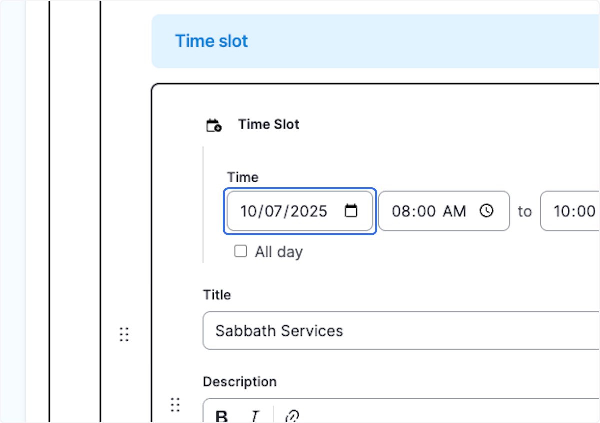Click the clock icon in the start time field

pyautogui.click(x=487, y=211)
